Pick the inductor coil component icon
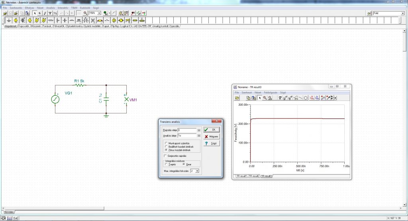The image size is (408, 221). [72, 20]
